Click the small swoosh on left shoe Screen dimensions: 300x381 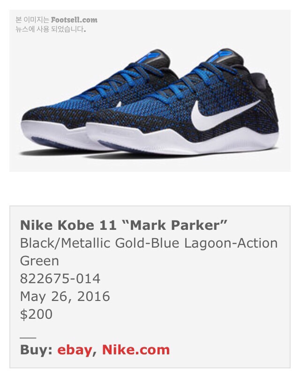coord(119,104)
